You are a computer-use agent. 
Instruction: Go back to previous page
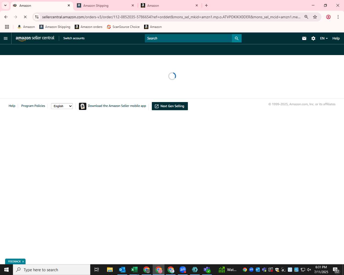pos(6,17)
